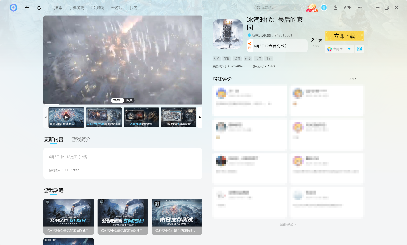
Task: Click the yellow 立即下载 button
Action: [x=344, y=36]
